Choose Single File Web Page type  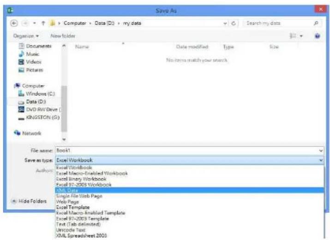[189, 196]
